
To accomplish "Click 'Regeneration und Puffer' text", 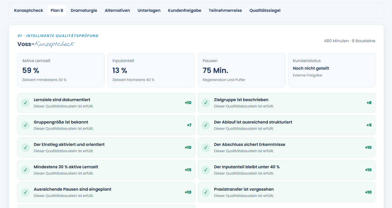I will pyautogui.click(x=224, y=80).
